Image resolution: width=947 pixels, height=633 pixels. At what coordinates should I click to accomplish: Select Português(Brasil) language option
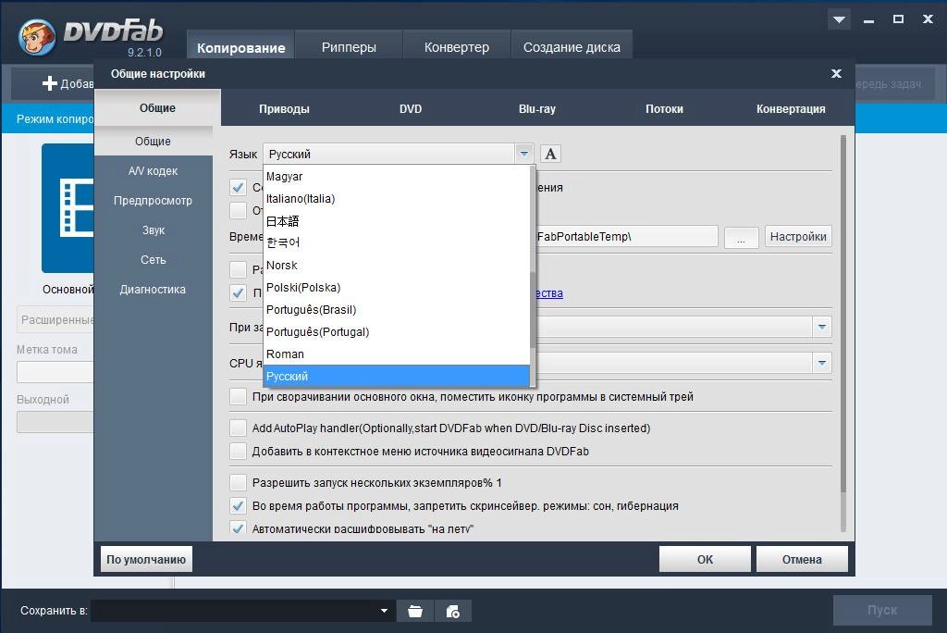coord(396,309)
